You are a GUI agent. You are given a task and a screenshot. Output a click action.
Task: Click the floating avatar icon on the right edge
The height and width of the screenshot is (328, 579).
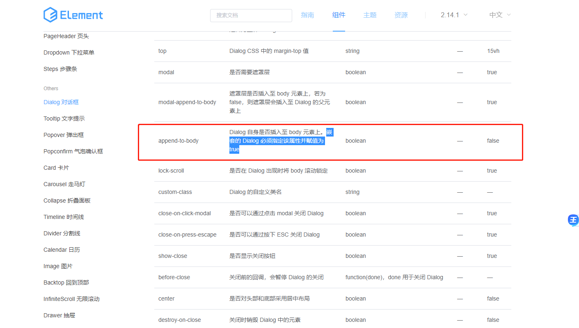coord(573,220)
